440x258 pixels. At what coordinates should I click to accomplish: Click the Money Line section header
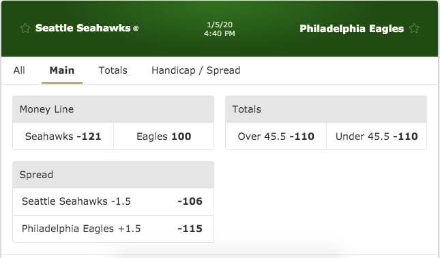113,109
